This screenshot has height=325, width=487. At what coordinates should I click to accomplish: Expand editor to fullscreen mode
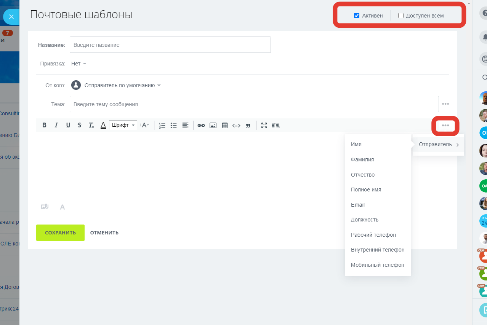[264, 125]
